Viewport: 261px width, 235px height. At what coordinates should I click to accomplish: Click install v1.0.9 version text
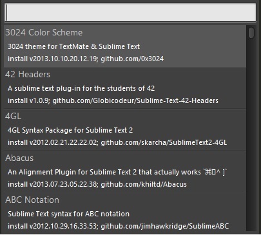pyautogui.click(x=29, y=100)
